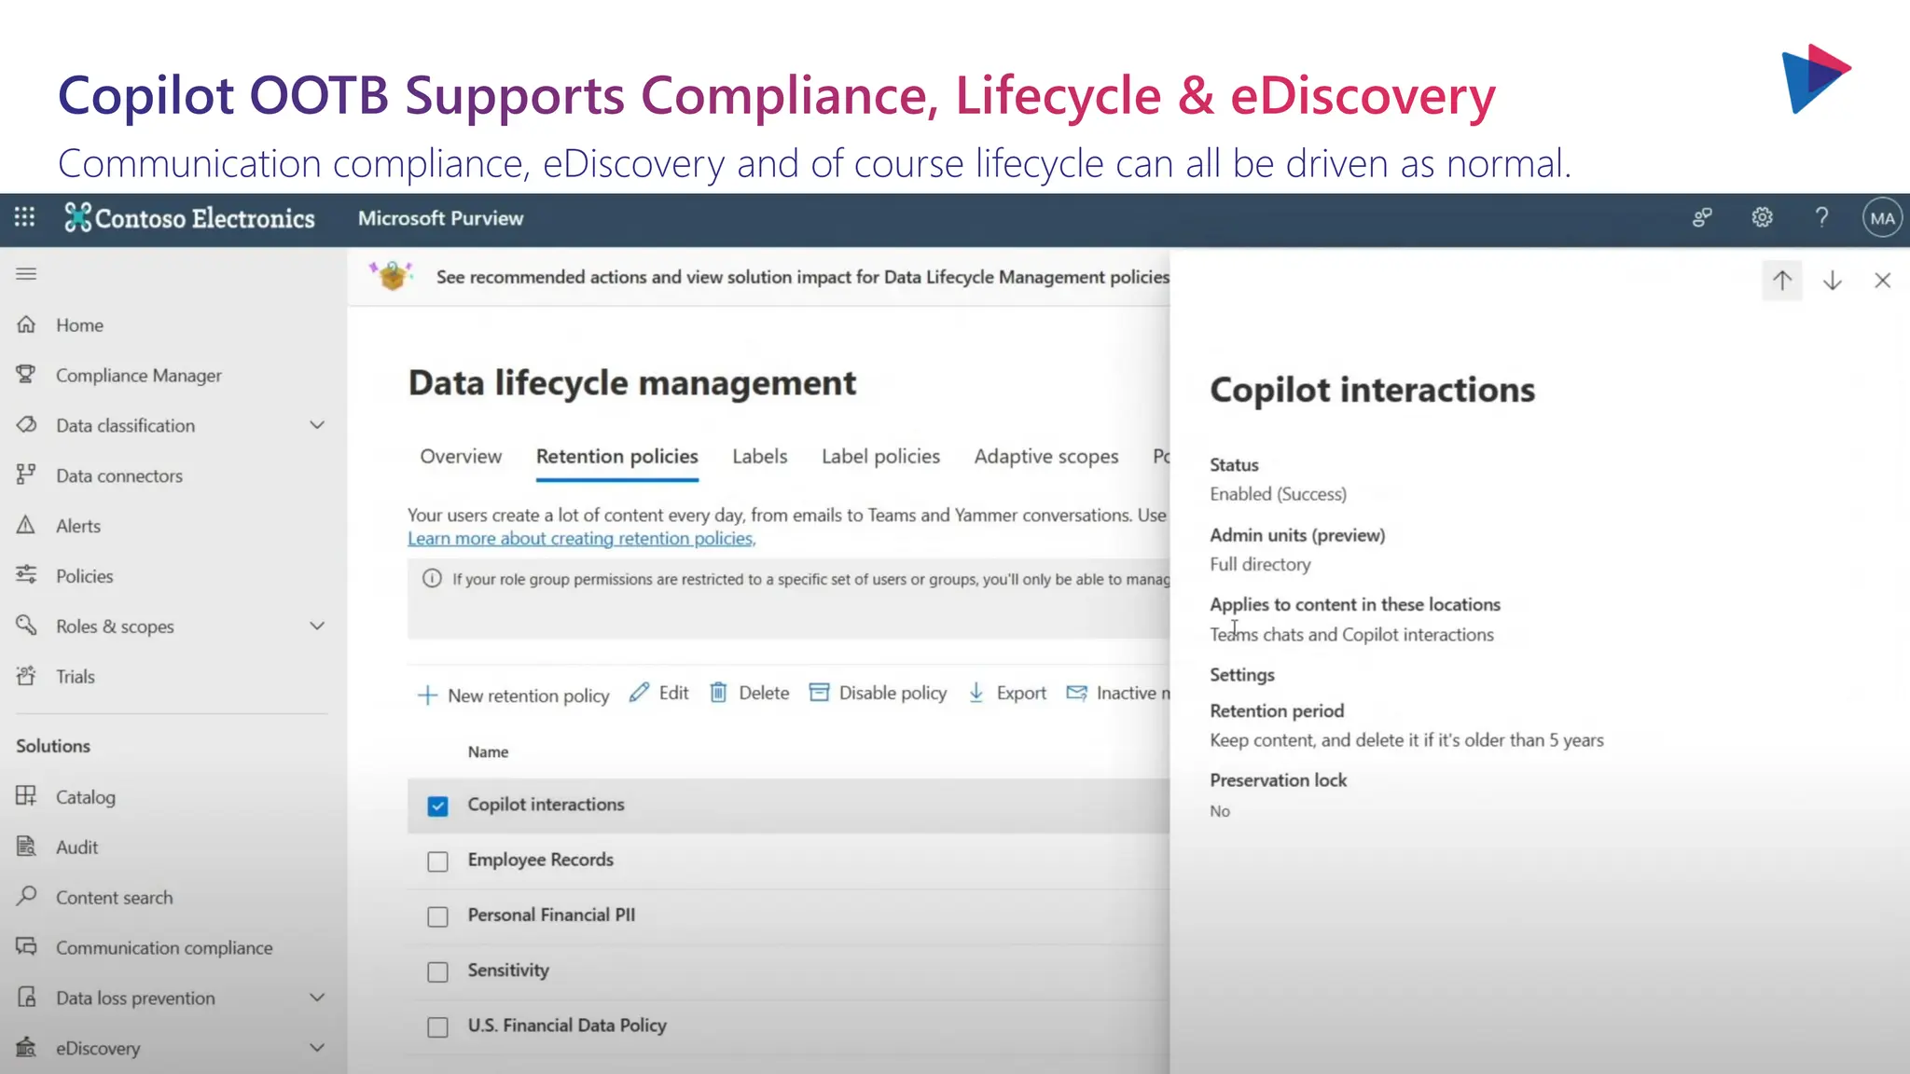The height and width of the screenshot is (1074, 1910).
Task: Click New retention policy button
Action: [x=512, y=695]
